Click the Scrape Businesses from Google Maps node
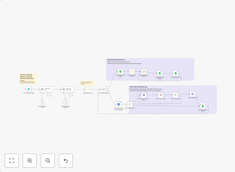Screen dimensions: 235x172 pyautogui.click(x=119, y=104)
